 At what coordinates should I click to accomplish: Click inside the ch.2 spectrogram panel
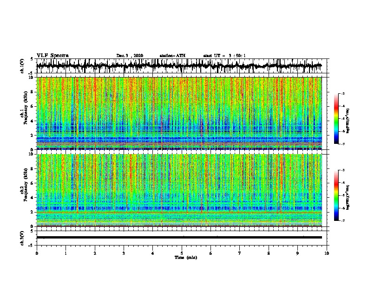(179, 190)
